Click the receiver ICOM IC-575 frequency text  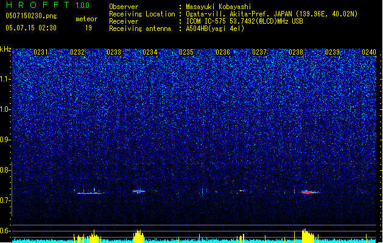tap(245, 21)
